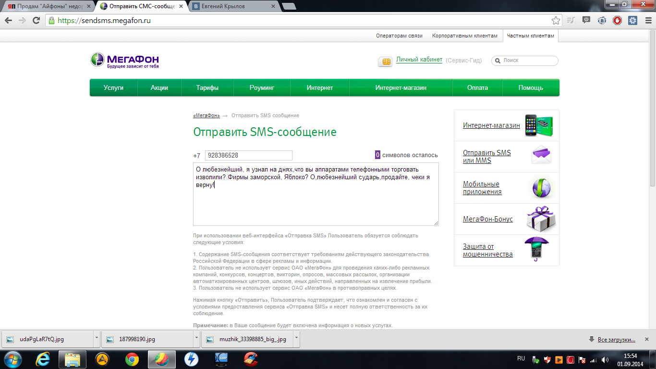Click the phone image next to Интернет-магазин
The image size is (656, 369).
pos(538,125)
